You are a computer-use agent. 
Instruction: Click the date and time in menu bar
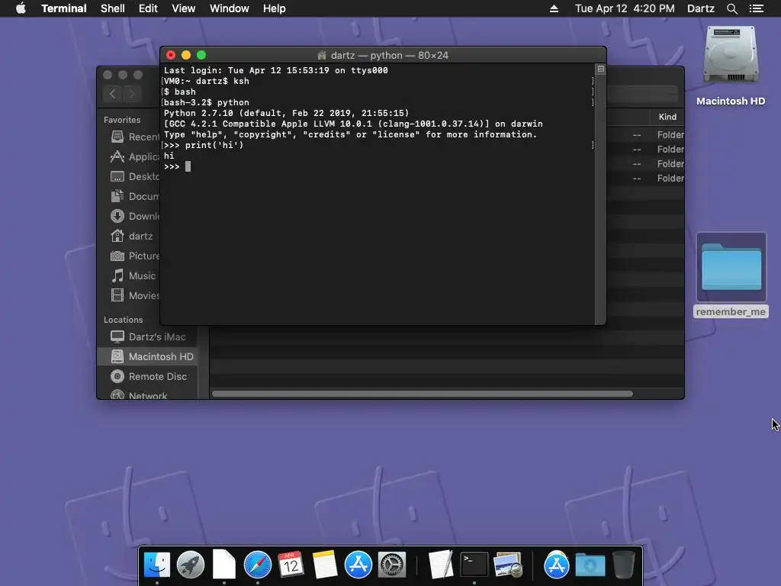(625, 8)
